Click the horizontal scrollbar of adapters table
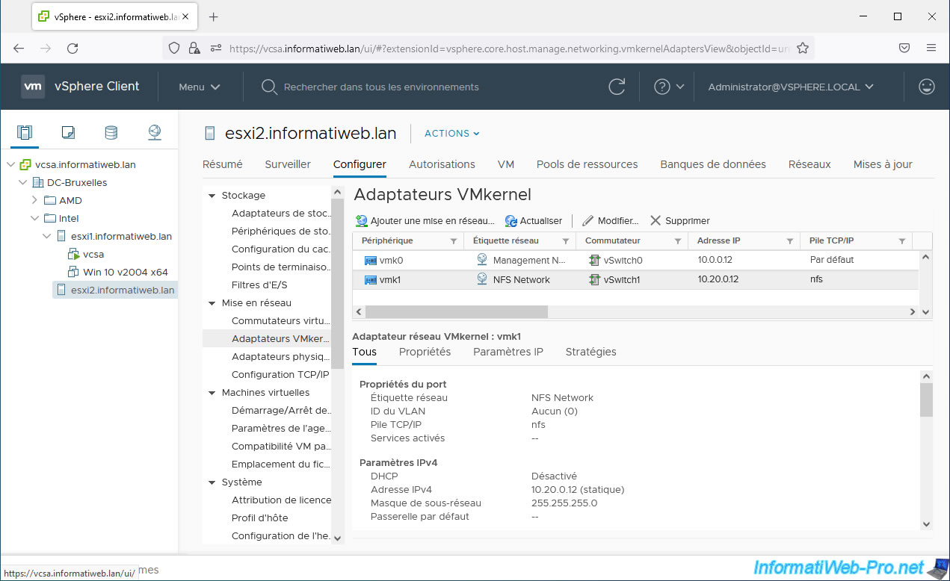The width and height of the screenshot is (950, 581). click(457, 311)
